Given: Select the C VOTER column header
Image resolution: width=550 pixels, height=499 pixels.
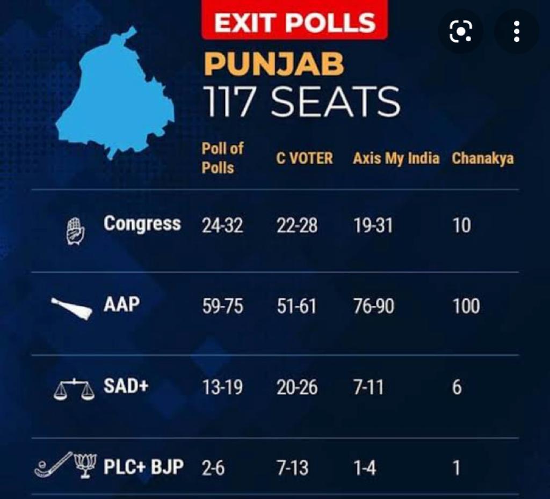Looking at the screenshot, I should tap(305, 158).
